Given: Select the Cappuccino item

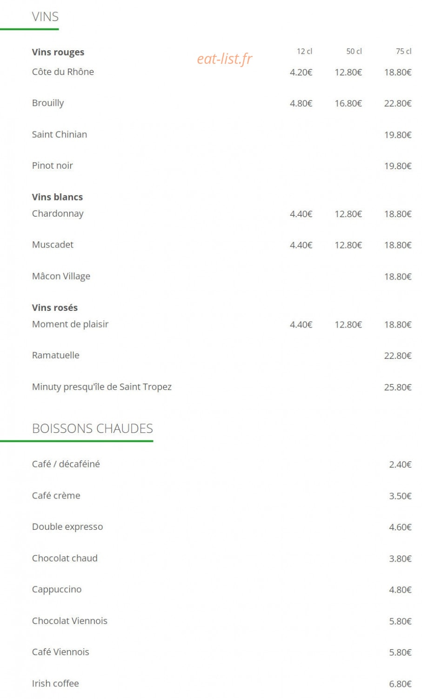Looking at the screenshot, I should pos(57,589).
